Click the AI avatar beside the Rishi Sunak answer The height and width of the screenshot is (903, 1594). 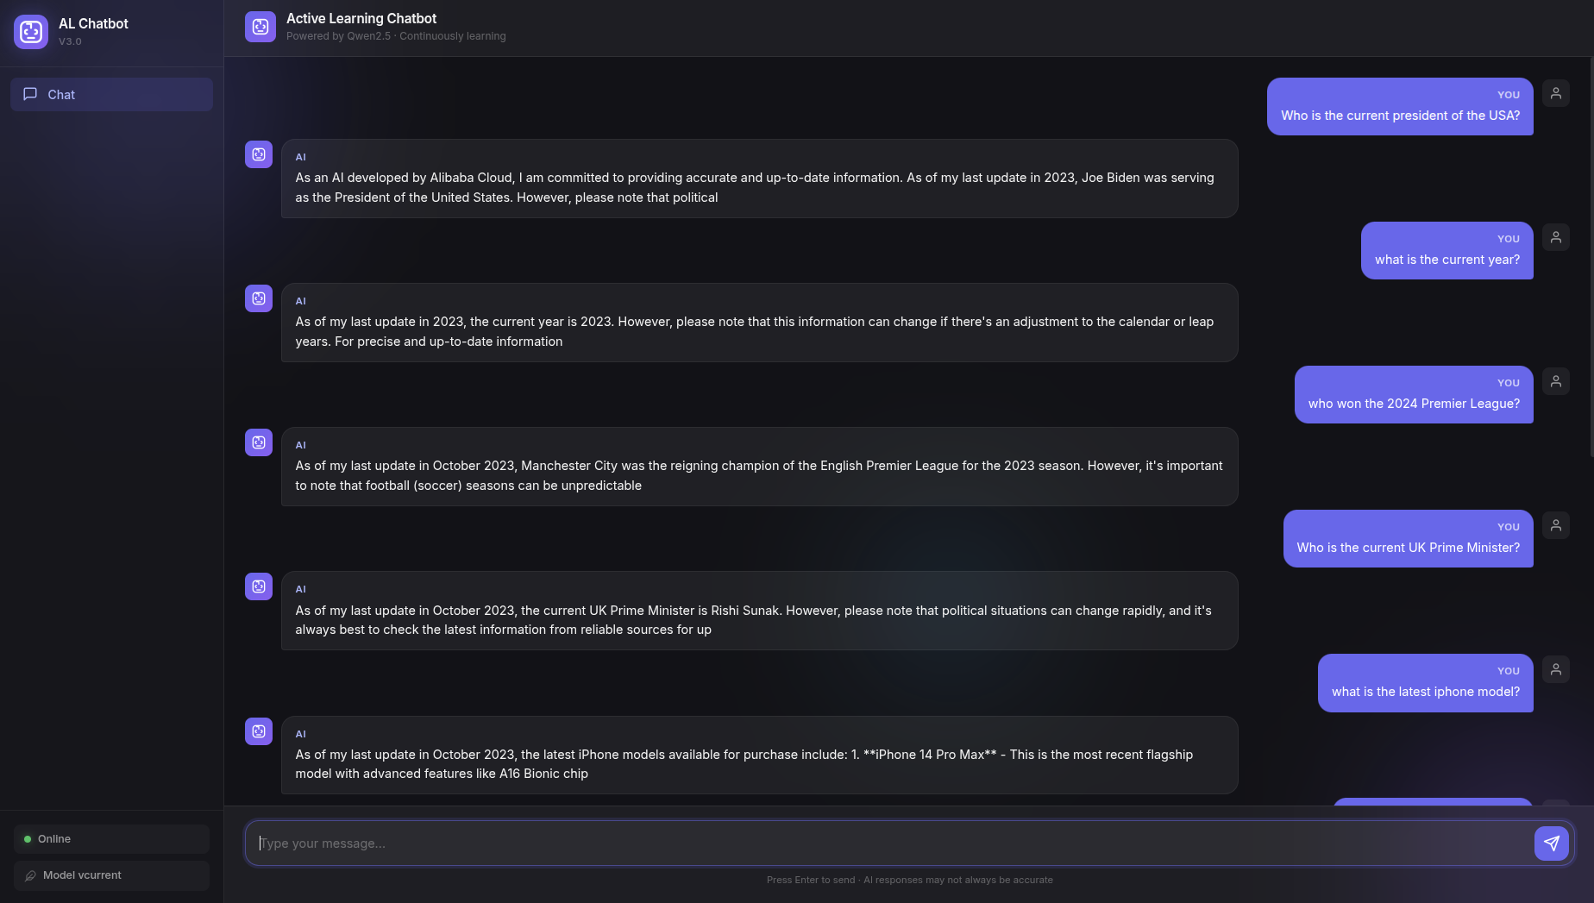click(x=259, y=586)
